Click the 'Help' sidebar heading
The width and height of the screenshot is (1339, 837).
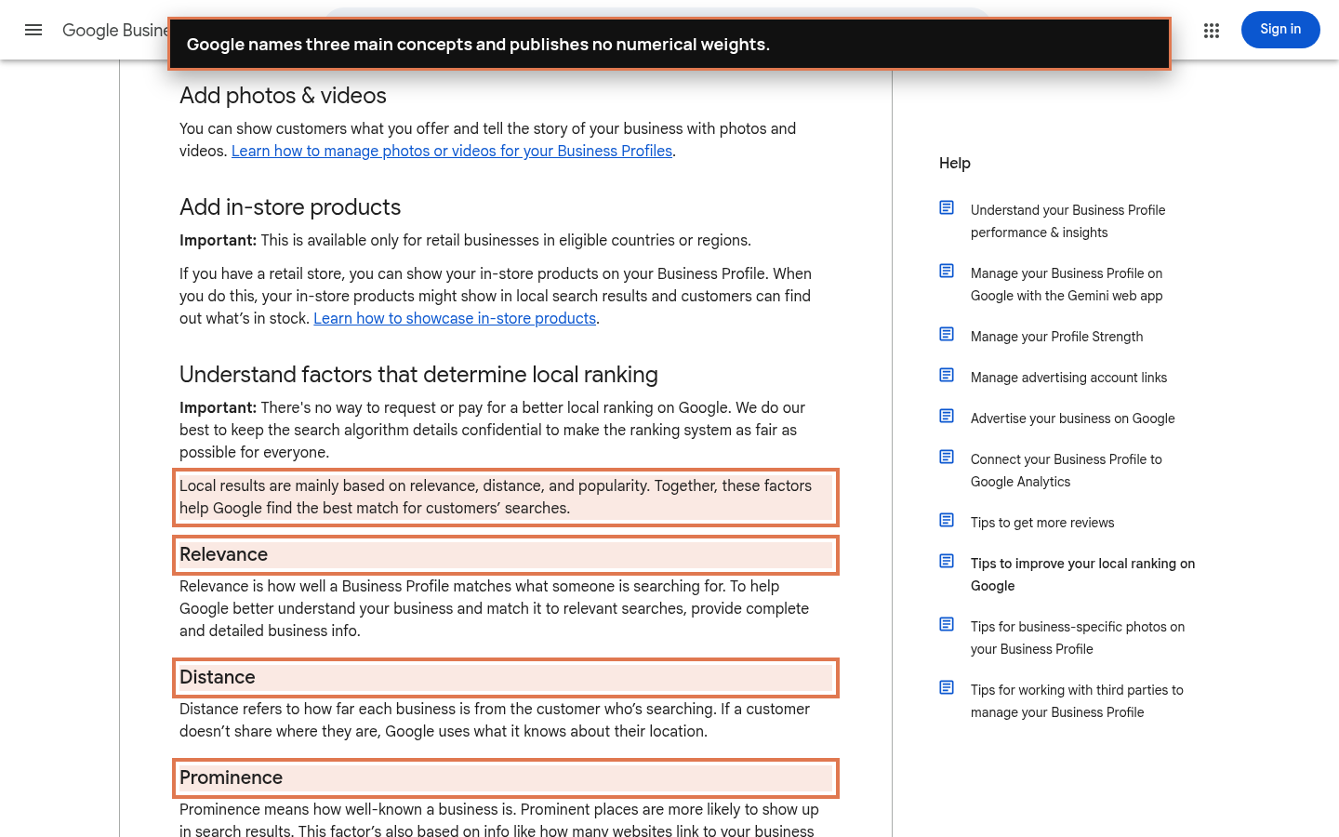coord(955,163)
